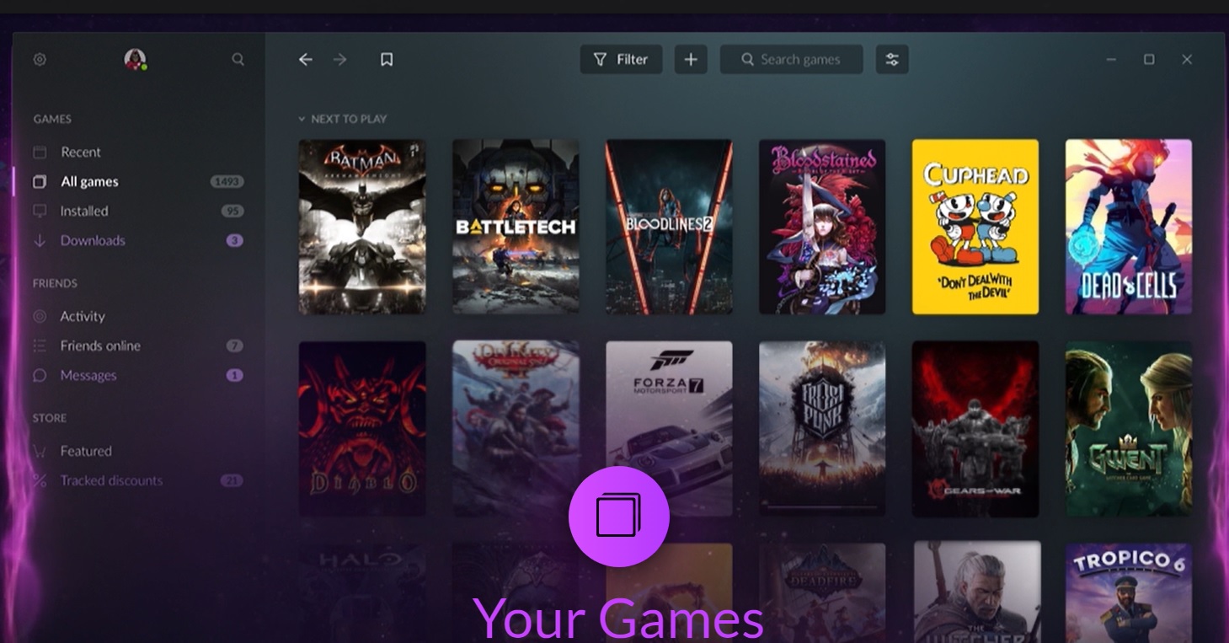Open the Forza Motorsport 7 cover
The height and width of the screenshot is (643, 1229).
click(669, 428)
